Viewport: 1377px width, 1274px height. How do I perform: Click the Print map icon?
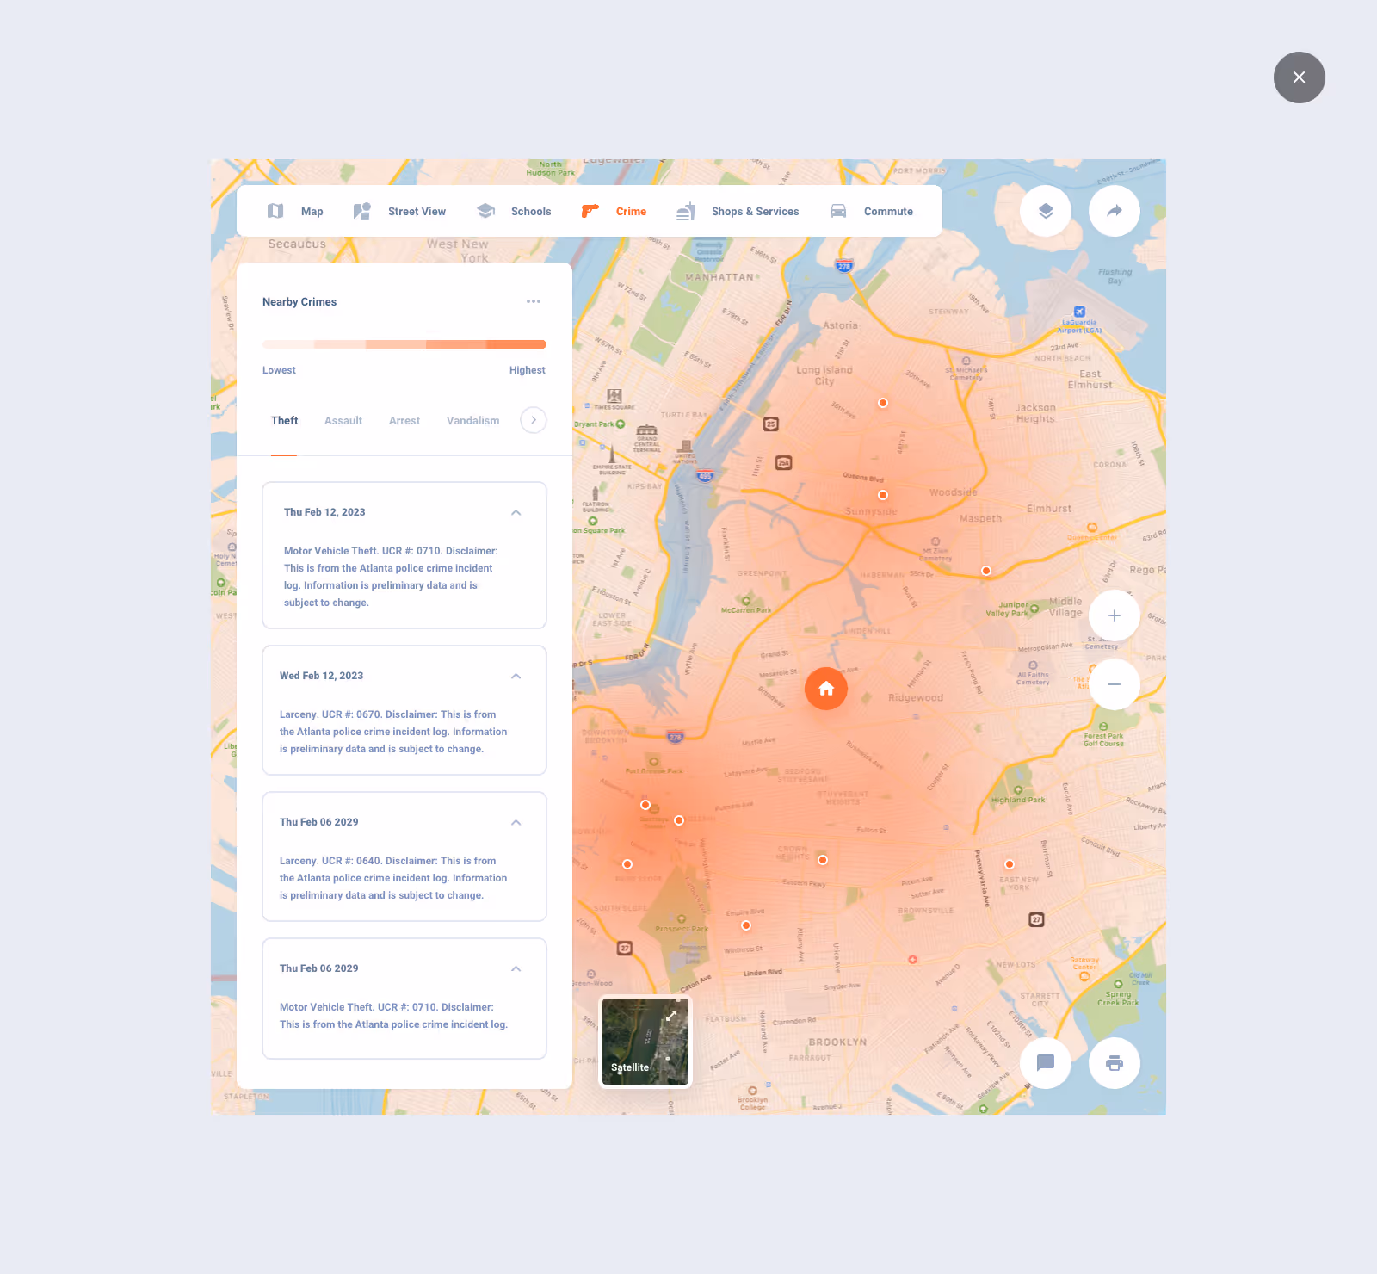[1115, 1063]
